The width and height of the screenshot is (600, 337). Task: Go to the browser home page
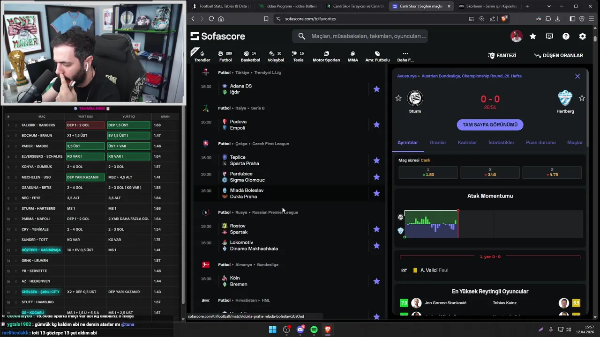[x=221, y=19]
